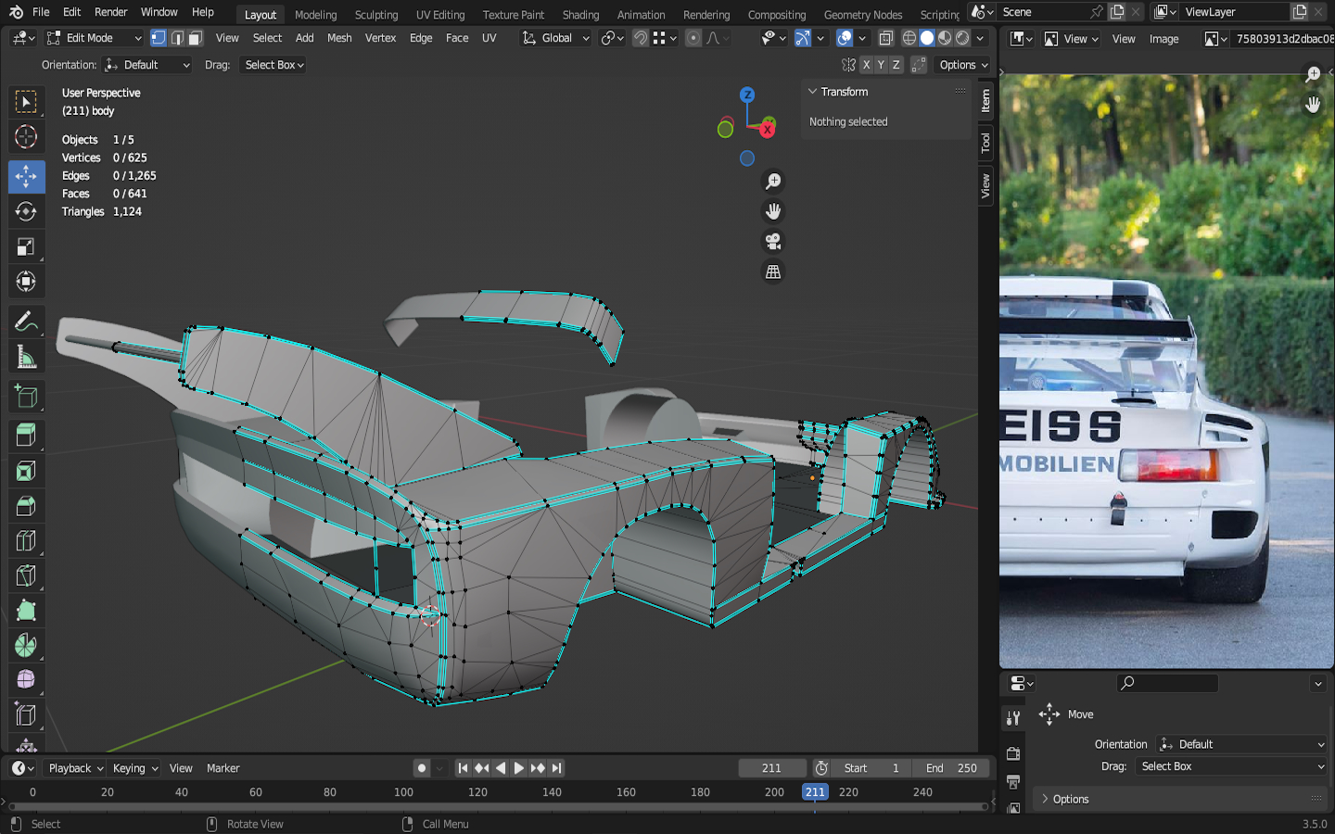Select the Cursor tool in toolbar
Screen dimensions: 1335x834
[x=26, y=137]
